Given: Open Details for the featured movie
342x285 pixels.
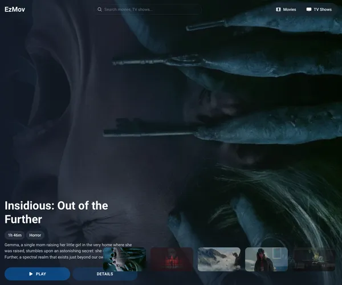Looking at the screenshot, I should 105,274.
